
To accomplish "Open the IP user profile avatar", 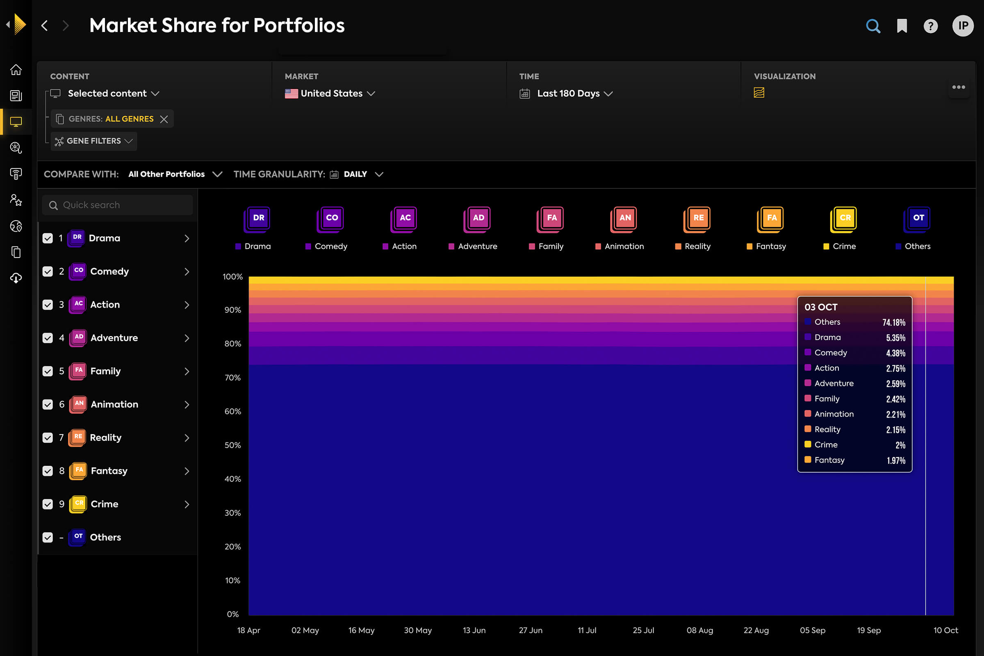I will [963, 26].
